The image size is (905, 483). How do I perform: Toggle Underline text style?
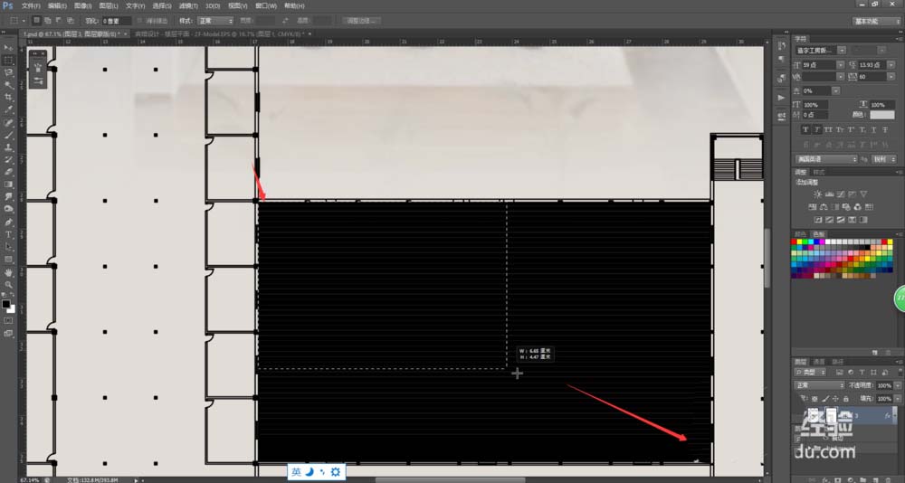(874, 130)
